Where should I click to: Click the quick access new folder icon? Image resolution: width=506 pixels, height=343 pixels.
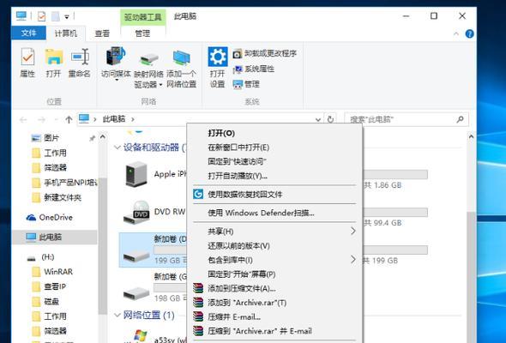pyautogui.click(x=56, y=16)
